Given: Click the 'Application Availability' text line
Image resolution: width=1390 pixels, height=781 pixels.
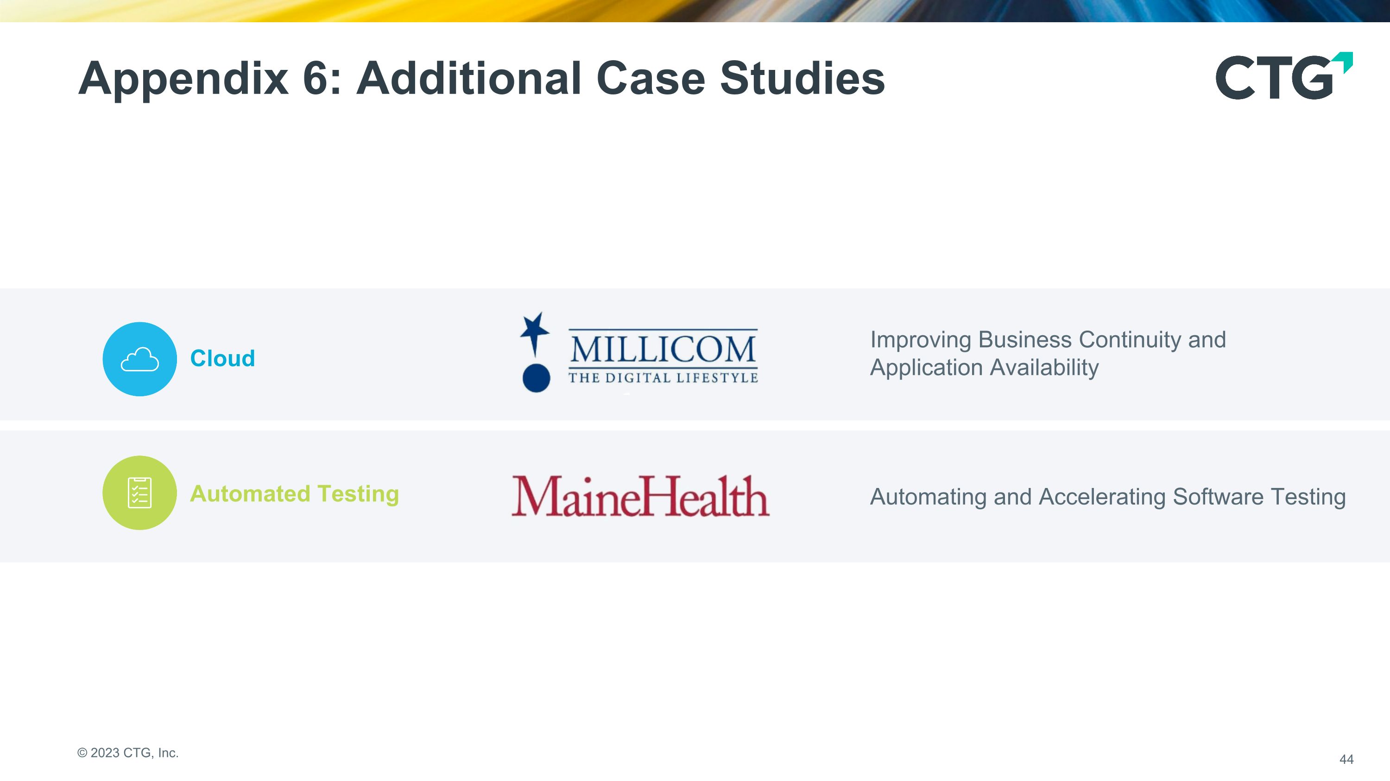Looking at the screenshot, I should click(x=984, y=368).
